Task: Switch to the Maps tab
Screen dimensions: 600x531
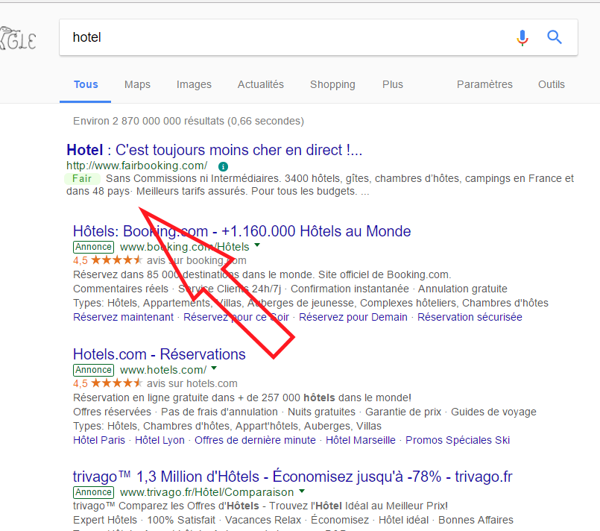Action: coord(137,84)
